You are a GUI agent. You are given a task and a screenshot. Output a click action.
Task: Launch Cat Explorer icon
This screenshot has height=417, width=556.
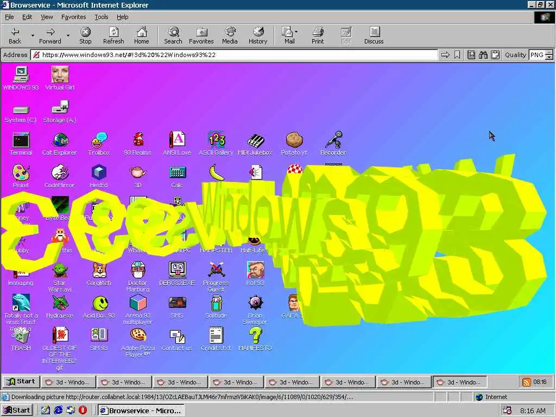pos(60,143)
